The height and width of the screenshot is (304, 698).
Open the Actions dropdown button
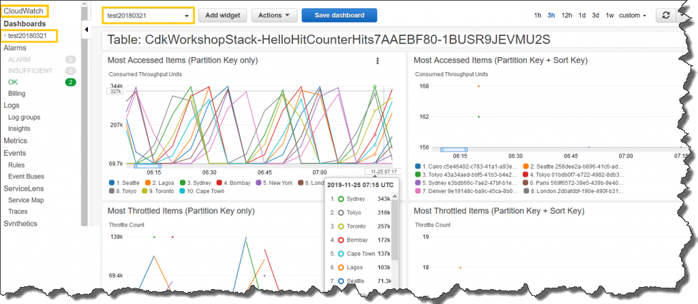click(x=274, y=15)
